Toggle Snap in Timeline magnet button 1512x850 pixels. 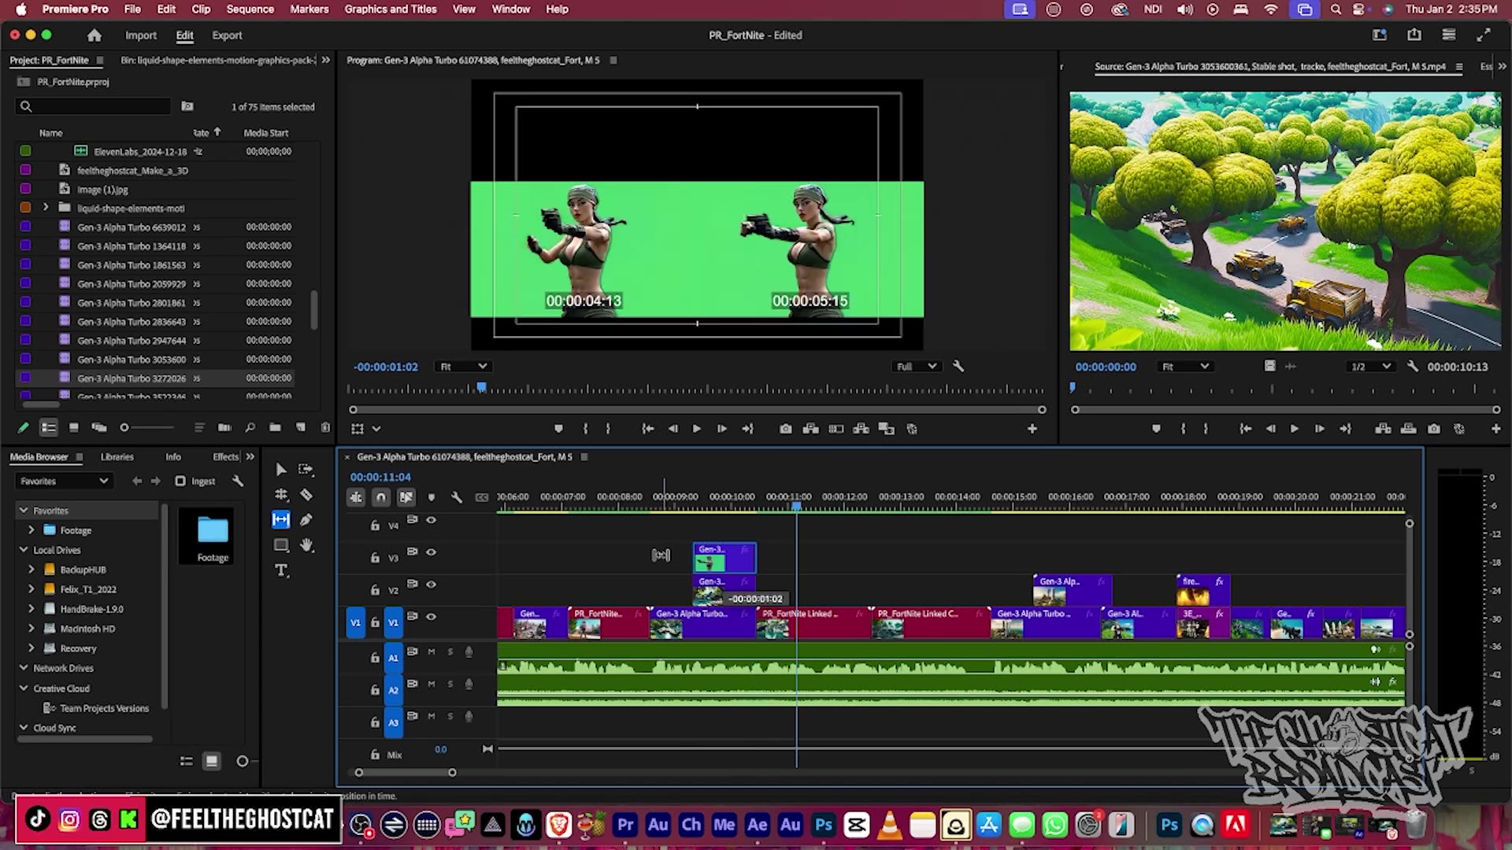(x=381, y=497)
